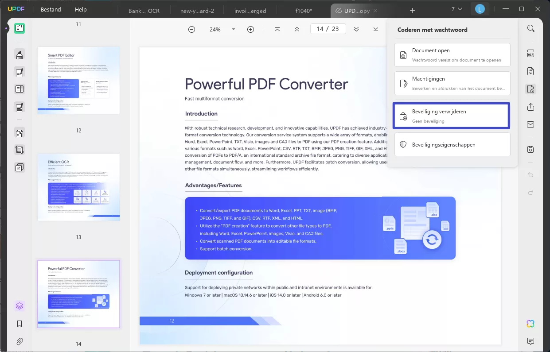Screen dimensions: 550x352
Task: Choose Document open password option
Action: (x=452, y=55)
